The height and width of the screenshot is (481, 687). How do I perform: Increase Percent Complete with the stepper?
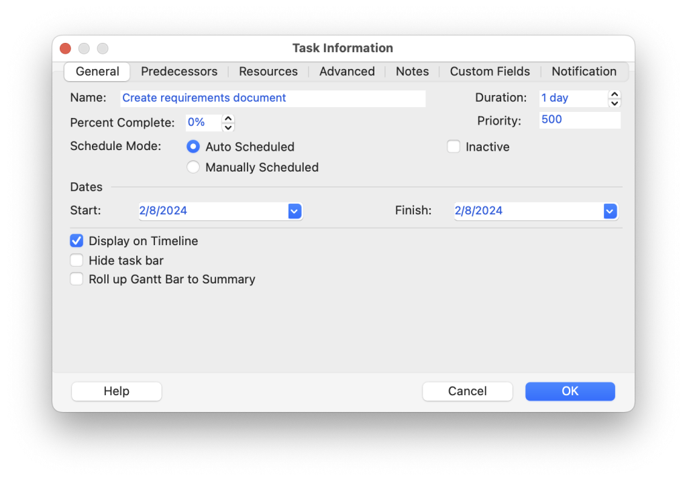(227, 119)
